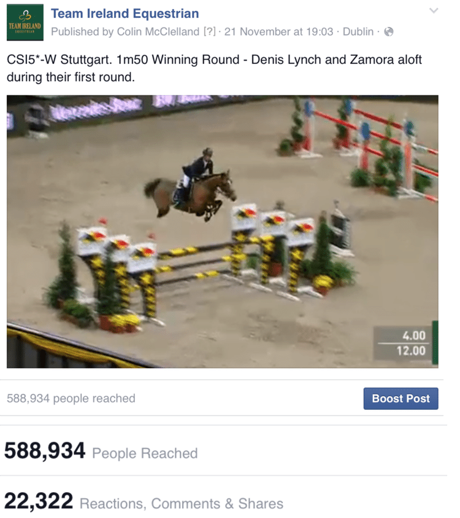Expand the post options chevron menu
The image size is (460, 518).
point(434,10)
